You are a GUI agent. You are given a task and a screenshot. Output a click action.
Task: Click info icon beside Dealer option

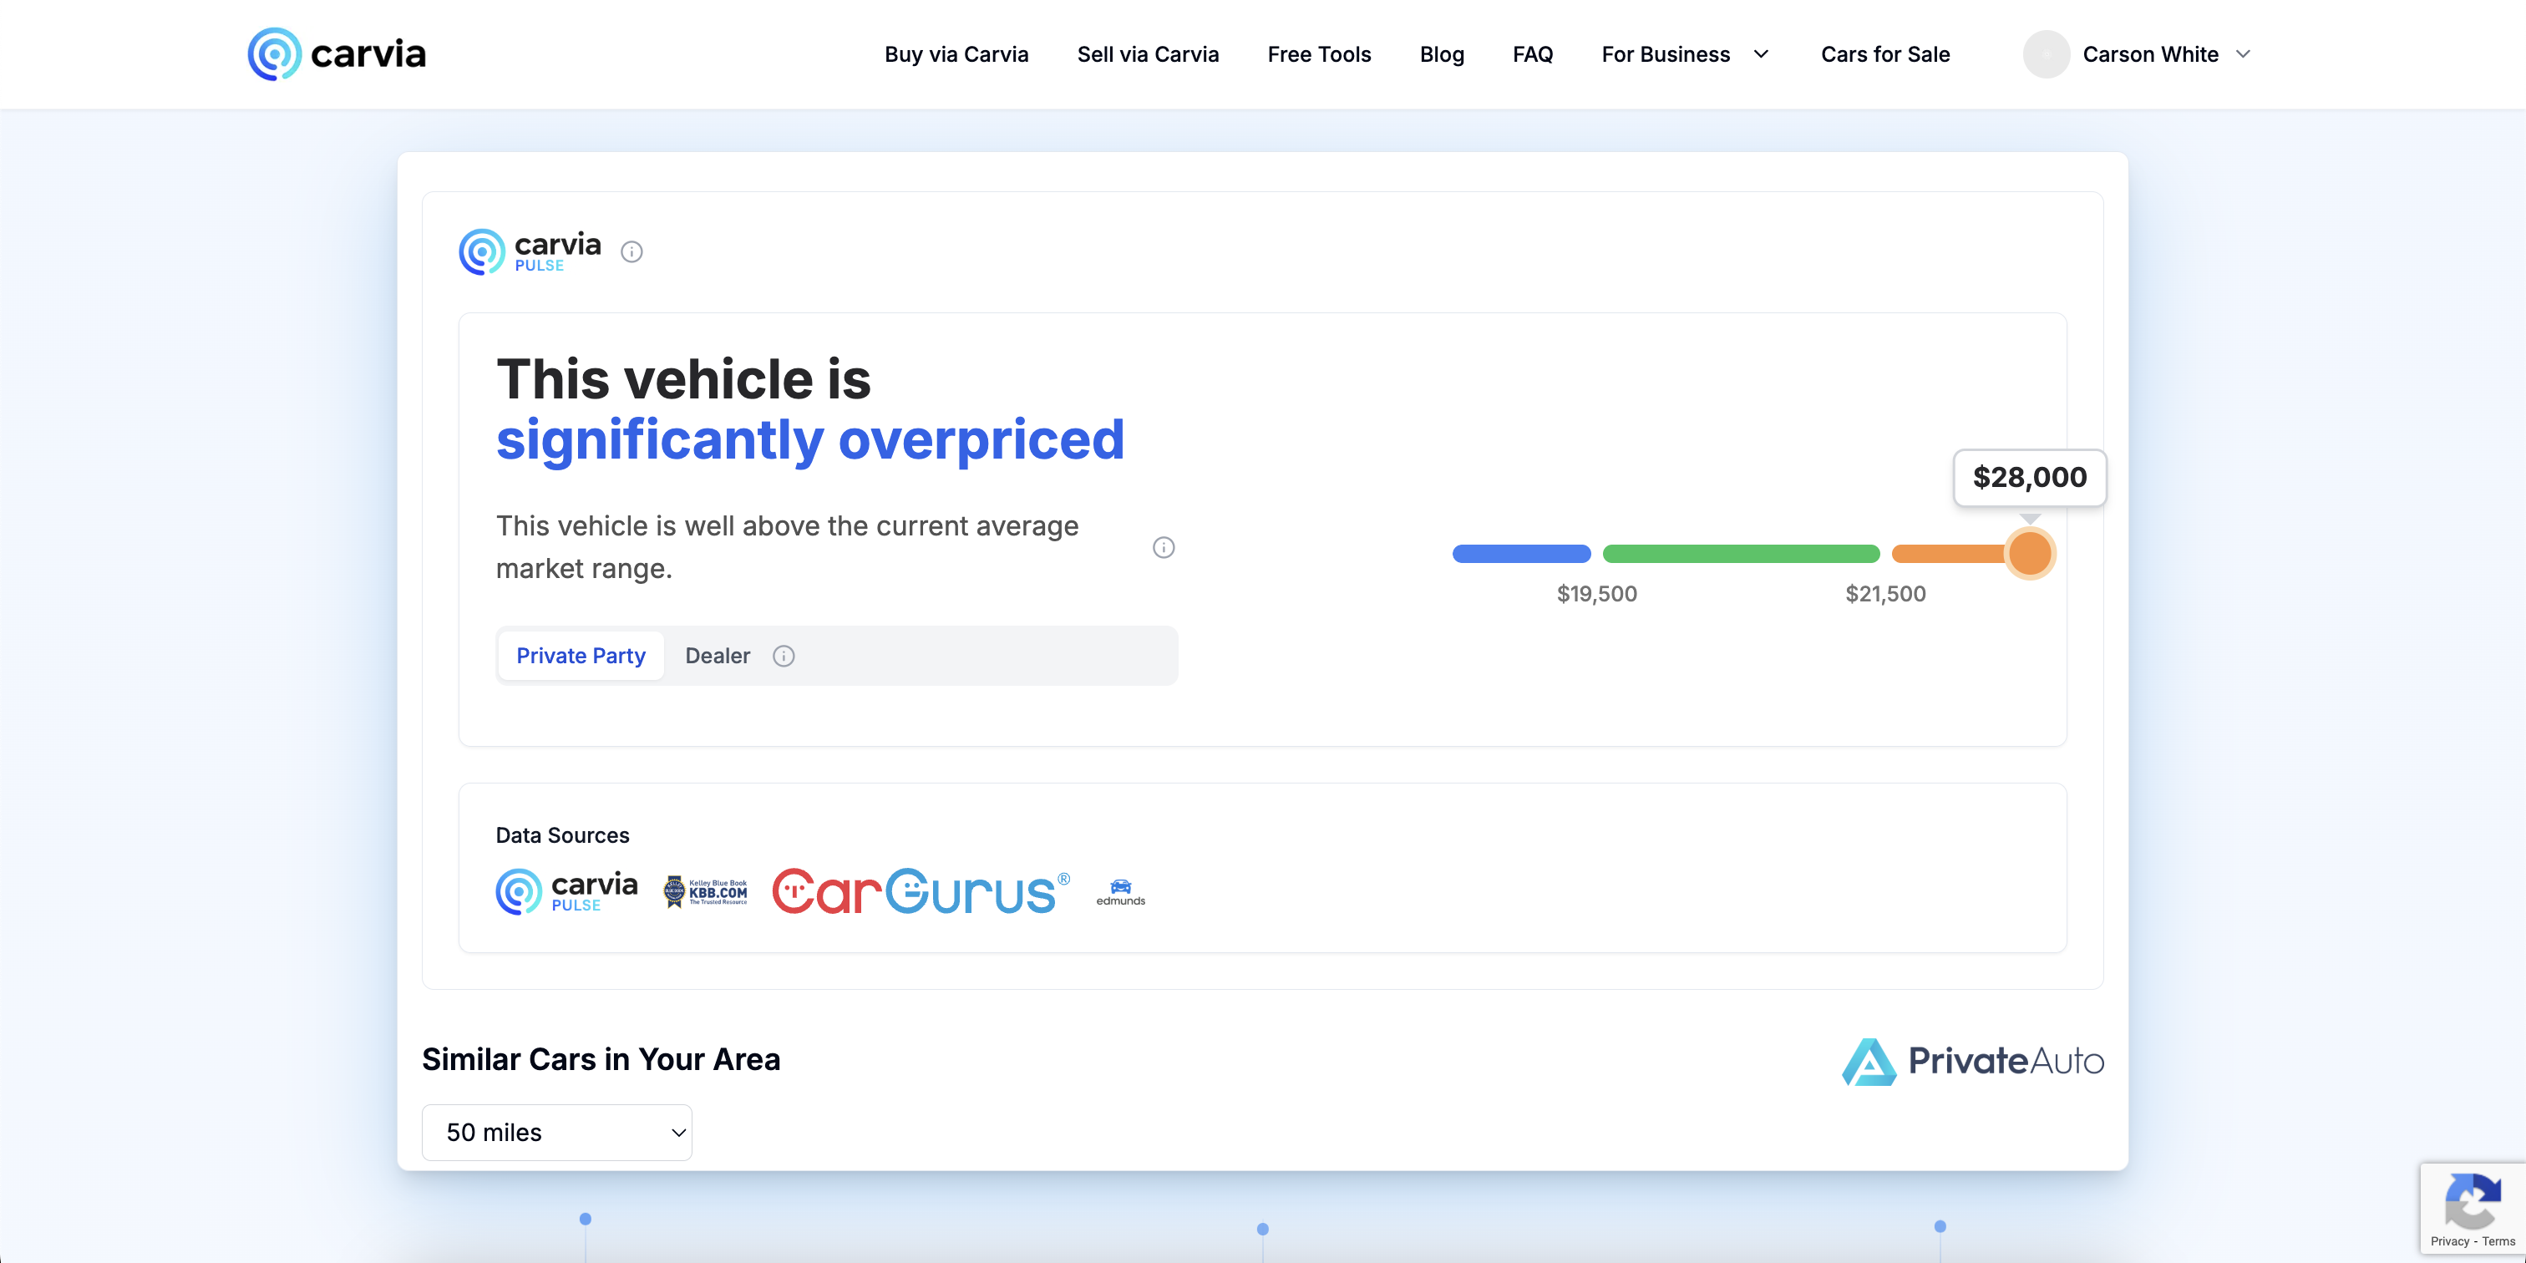[x=784, y=656]
